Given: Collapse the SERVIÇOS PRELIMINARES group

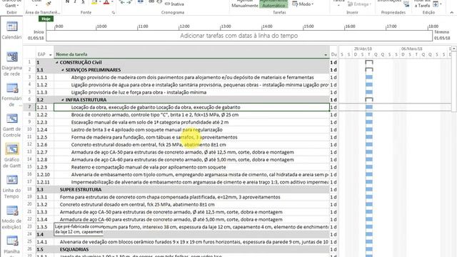Looking at the screenshot, I should coord(63,70).
